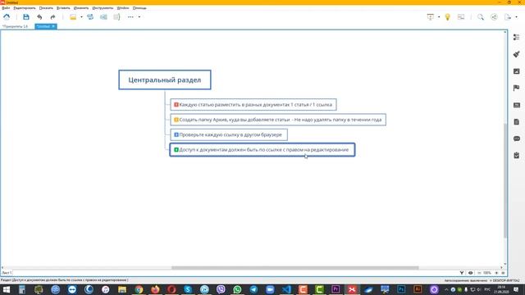Image resolution: width=525 pixels, height=295 pixels.
Task: Click the green priority marker on fourth topic
Action: [x=176, y=149]
